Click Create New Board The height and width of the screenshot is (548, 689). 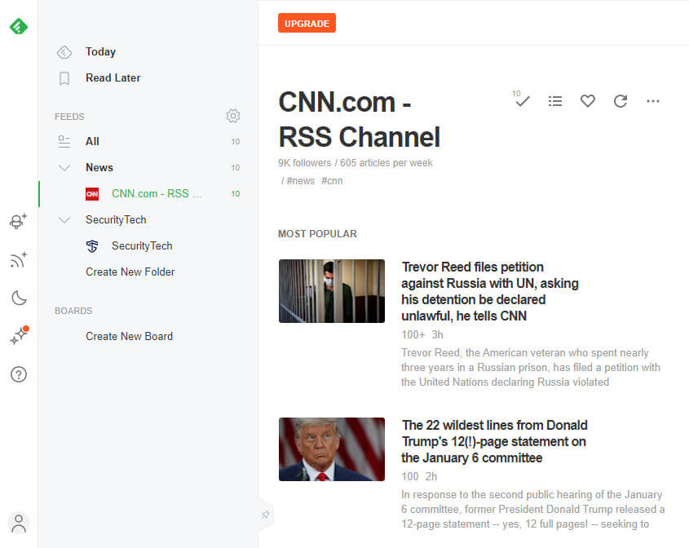(129, 336)
